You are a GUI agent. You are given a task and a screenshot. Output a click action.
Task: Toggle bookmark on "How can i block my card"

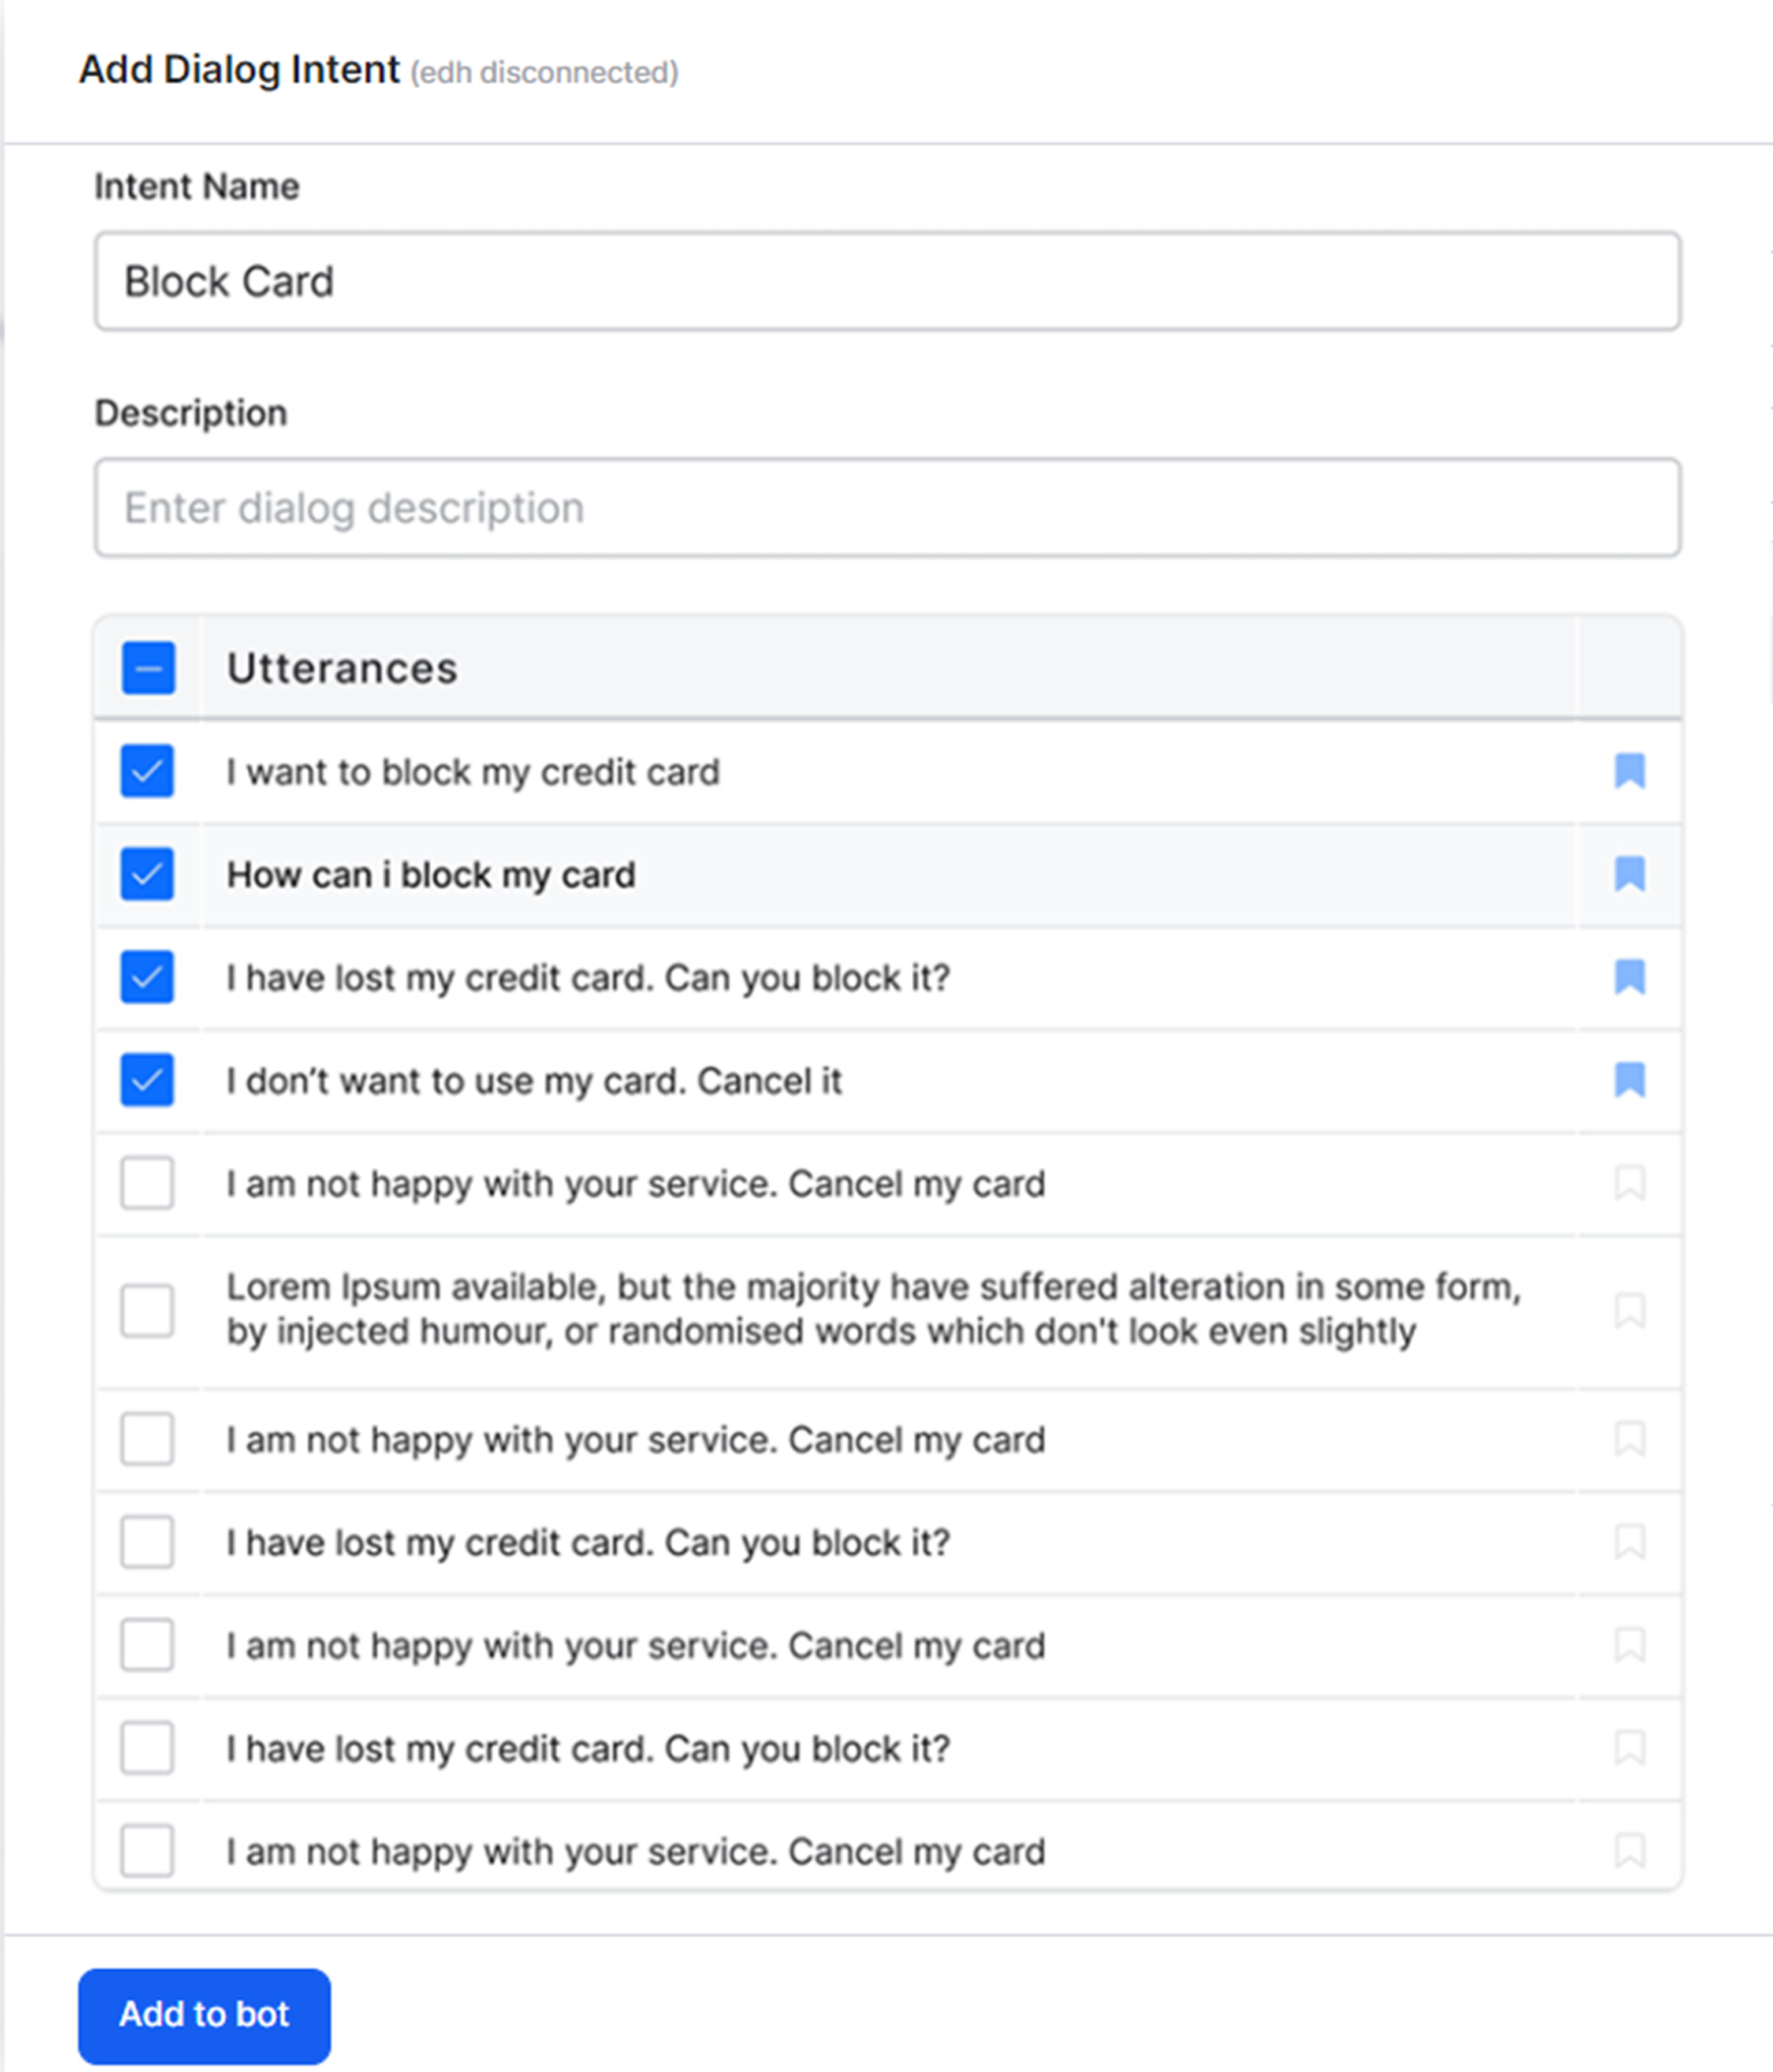click(x=1629, y=874)
